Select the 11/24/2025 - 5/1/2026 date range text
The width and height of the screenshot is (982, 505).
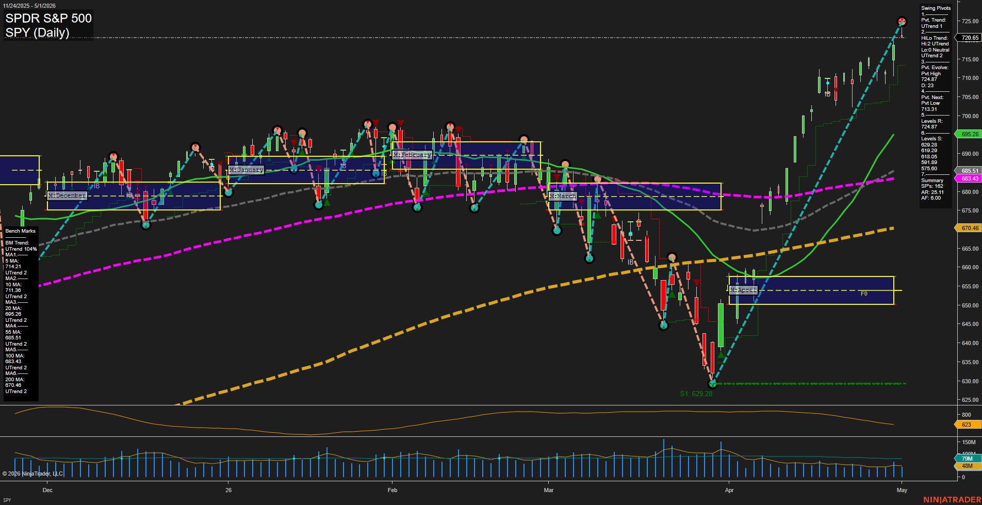pyautogui.click(x=29, y=6)
